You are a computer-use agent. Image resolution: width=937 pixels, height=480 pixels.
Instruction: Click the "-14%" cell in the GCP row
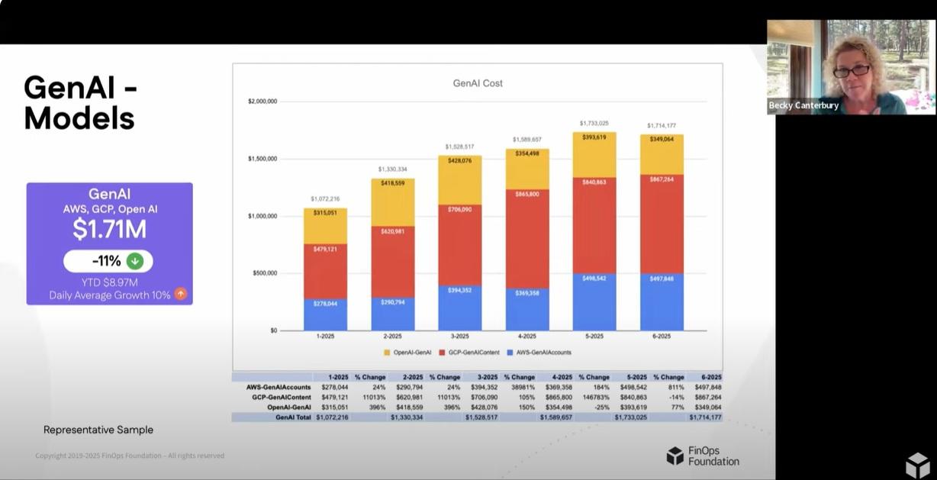tap(677, 398)
